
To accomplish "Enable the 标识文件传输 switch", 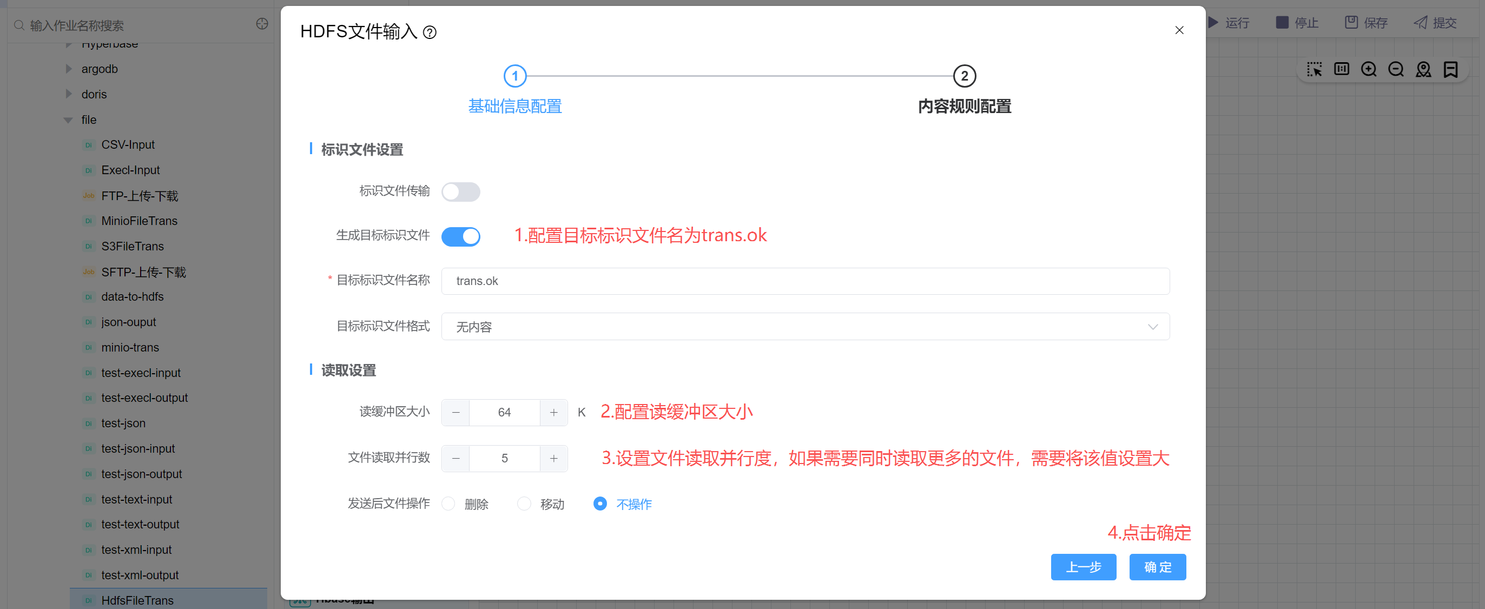I will click(x=460, y=192).
